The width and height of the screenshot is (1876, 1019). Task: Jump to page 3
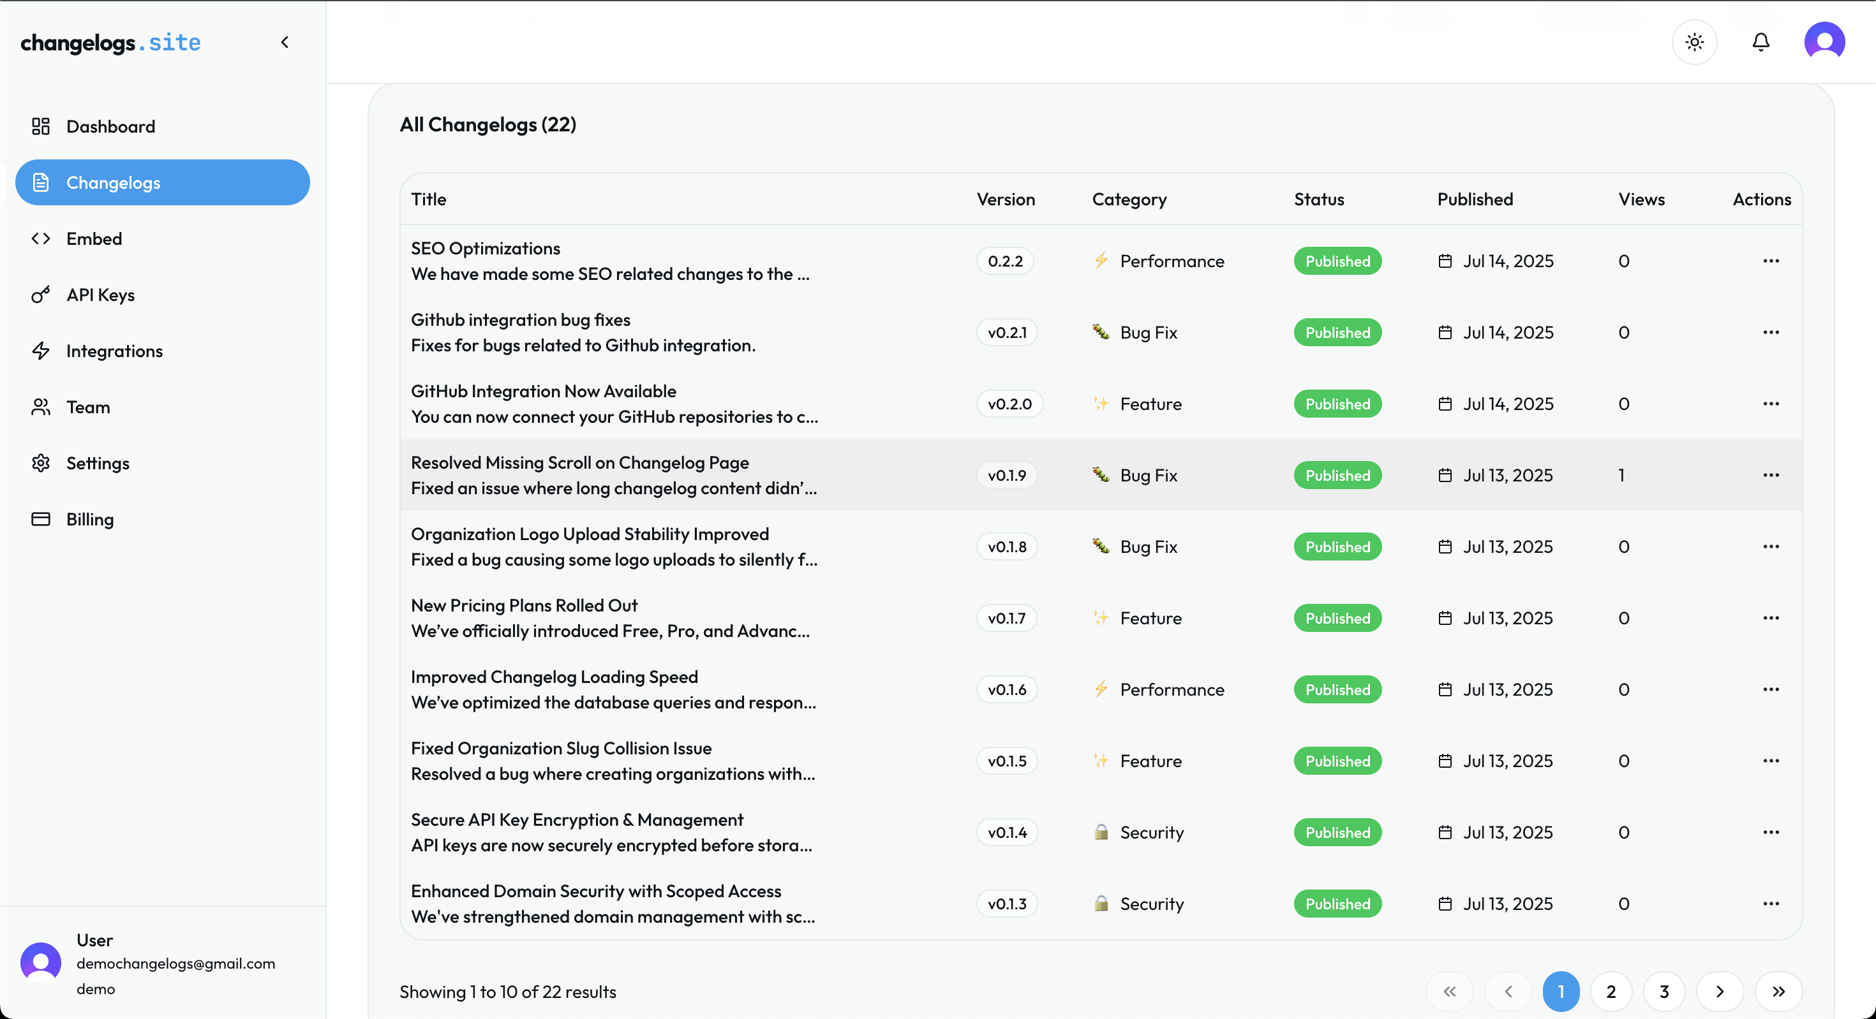pos(1664,992)
